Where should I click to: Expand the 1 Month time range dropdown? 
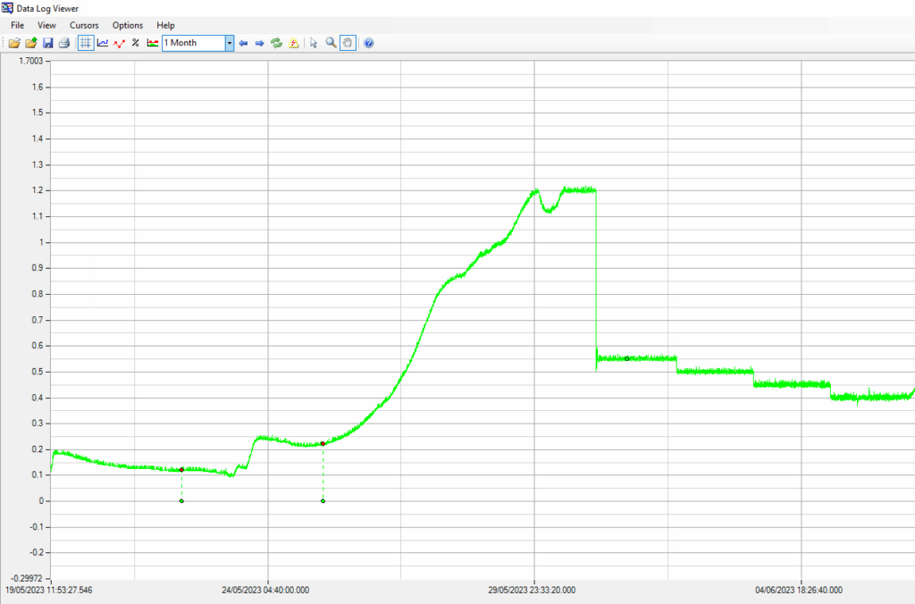pos(230,43)
